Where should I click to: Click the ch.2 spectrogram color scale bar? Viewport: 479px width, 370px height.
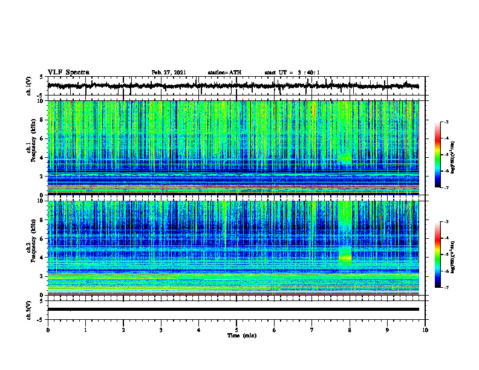[x=438, y=255]
